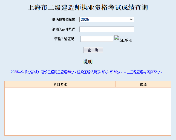Focus the verification code input box
Viewport: 176px width, 140px height.
click(x=97, y=39)
